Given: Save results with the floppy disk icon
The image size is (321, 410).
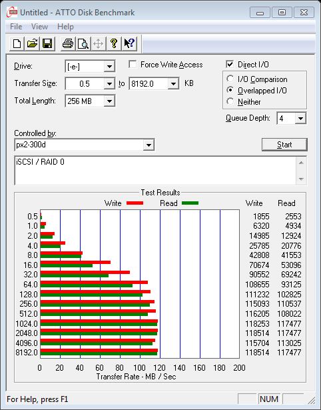Looking at the screenshot, I should point(47,43).
